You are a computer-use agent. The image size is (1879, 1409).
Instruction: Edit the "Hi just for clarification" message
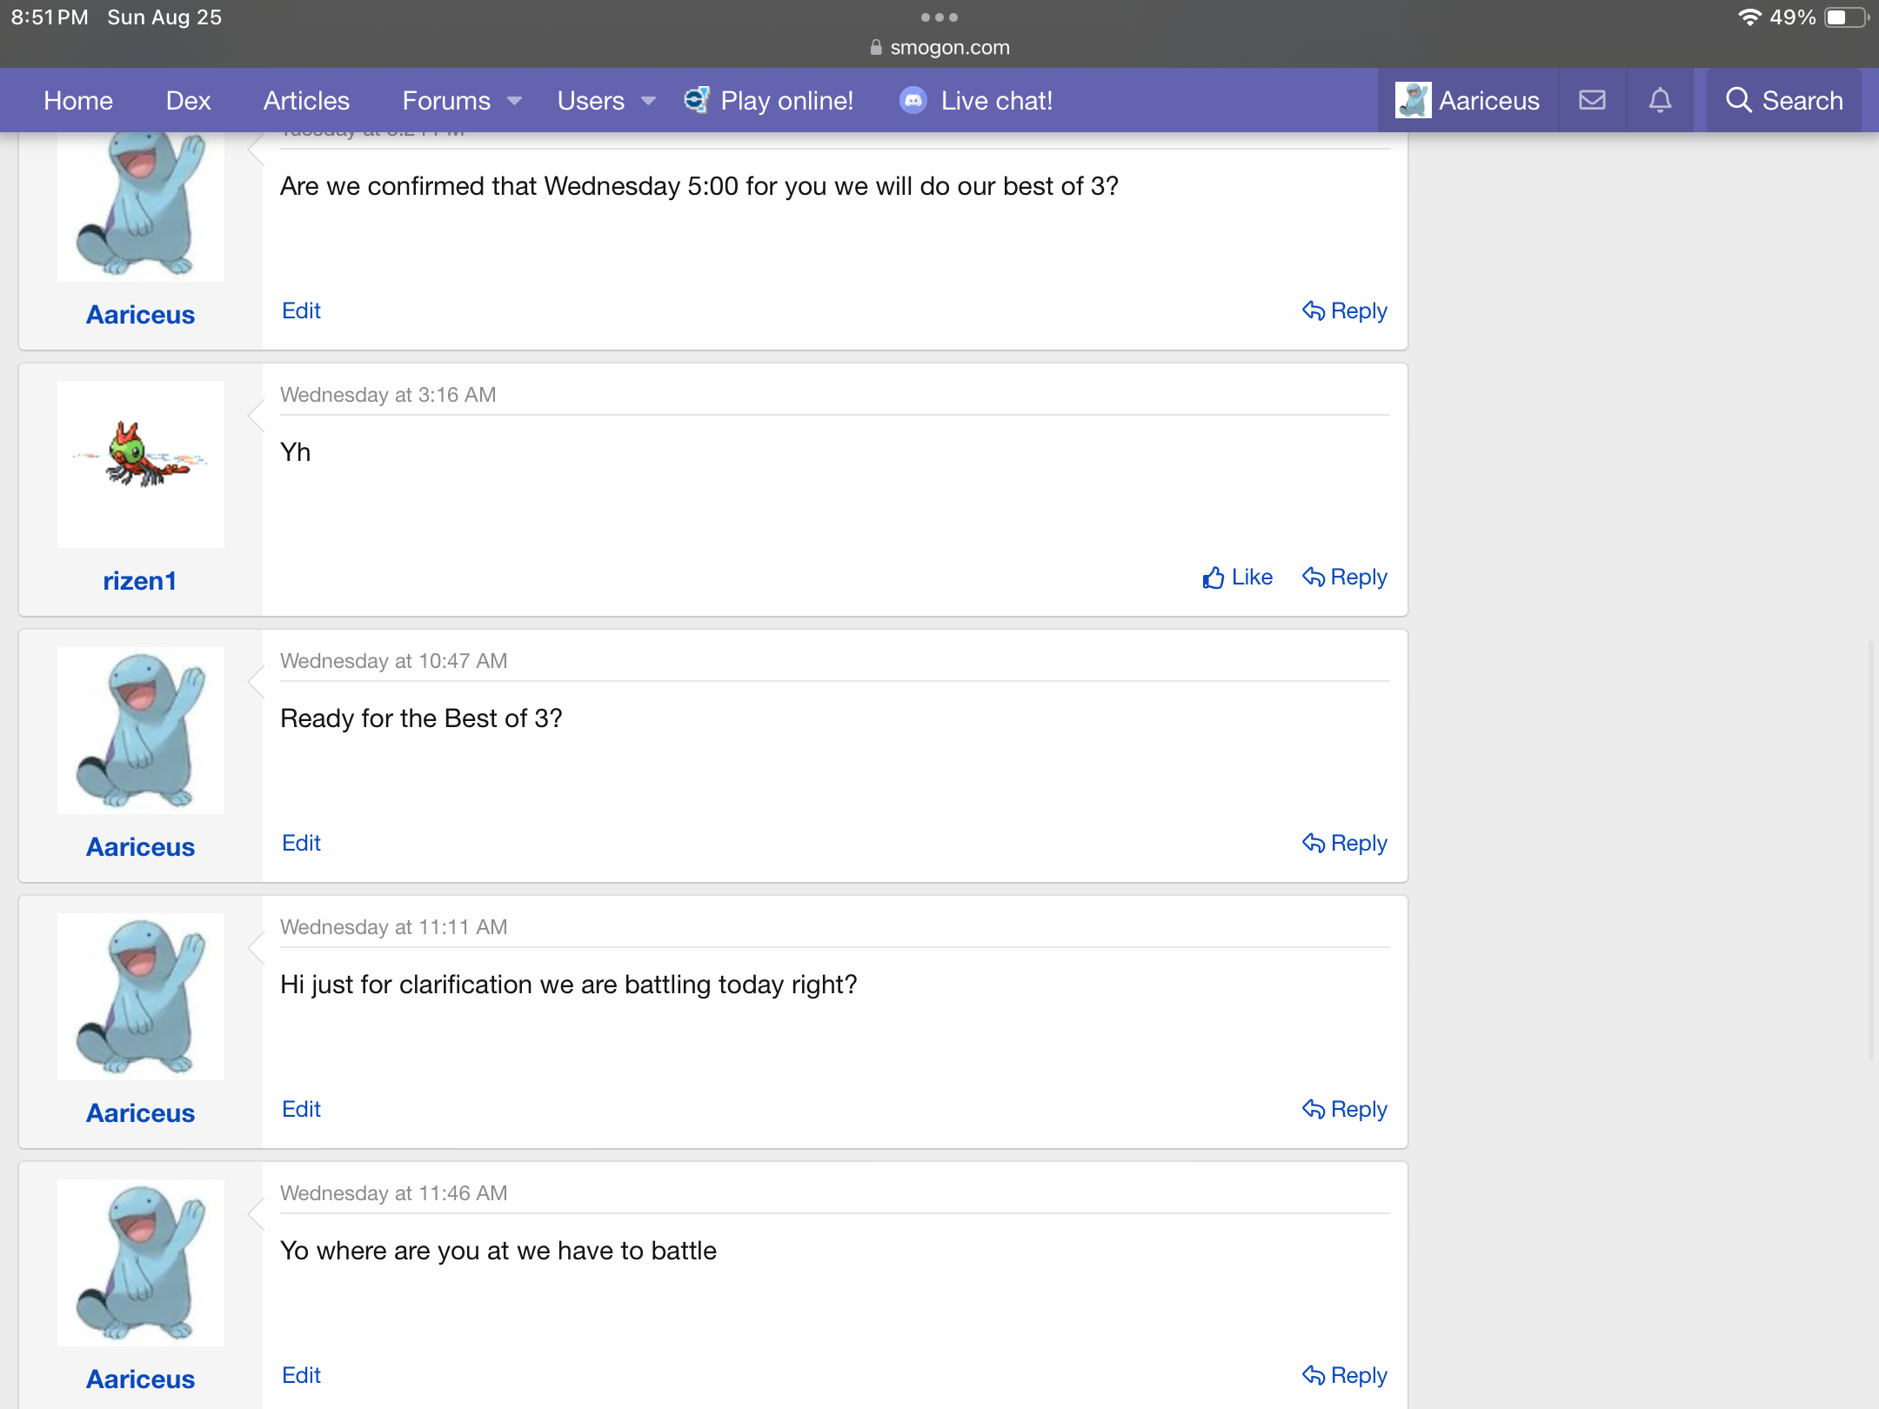301,1109
